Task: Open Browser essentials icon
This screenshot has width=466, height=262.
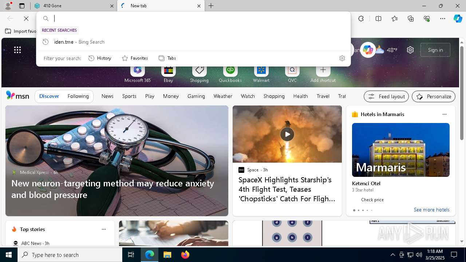Action: click(427, 19)
